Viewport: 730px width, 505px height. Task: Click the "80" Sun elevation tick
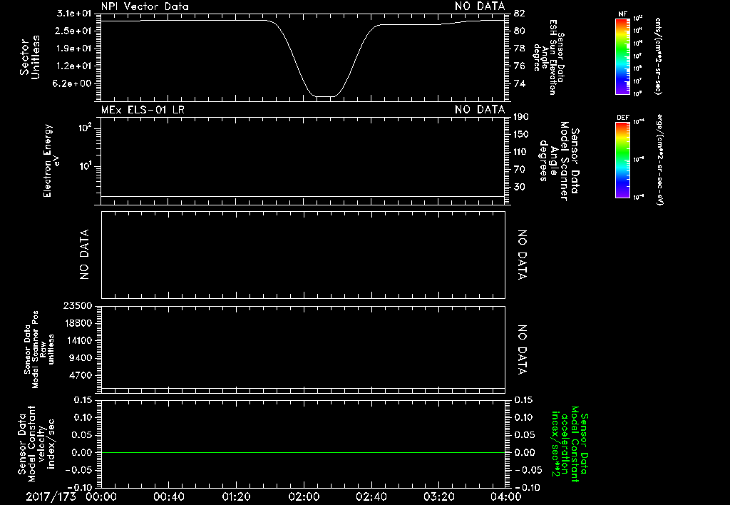tap(520, 31)
